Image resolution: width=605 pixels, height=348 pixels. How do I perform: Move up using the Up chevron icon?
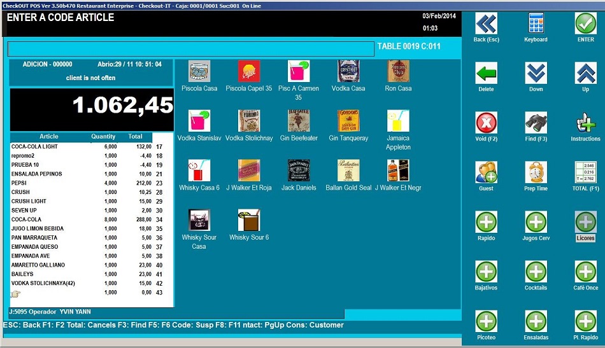click(x=585, y=73)
